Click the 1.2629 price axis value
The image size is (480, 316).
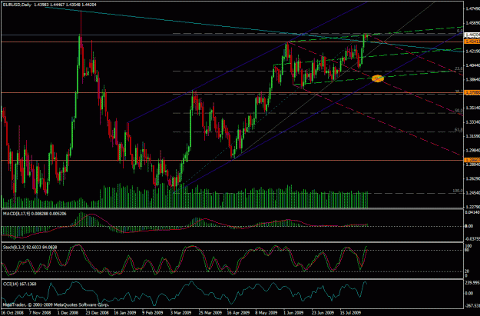(x=472, y=178)
